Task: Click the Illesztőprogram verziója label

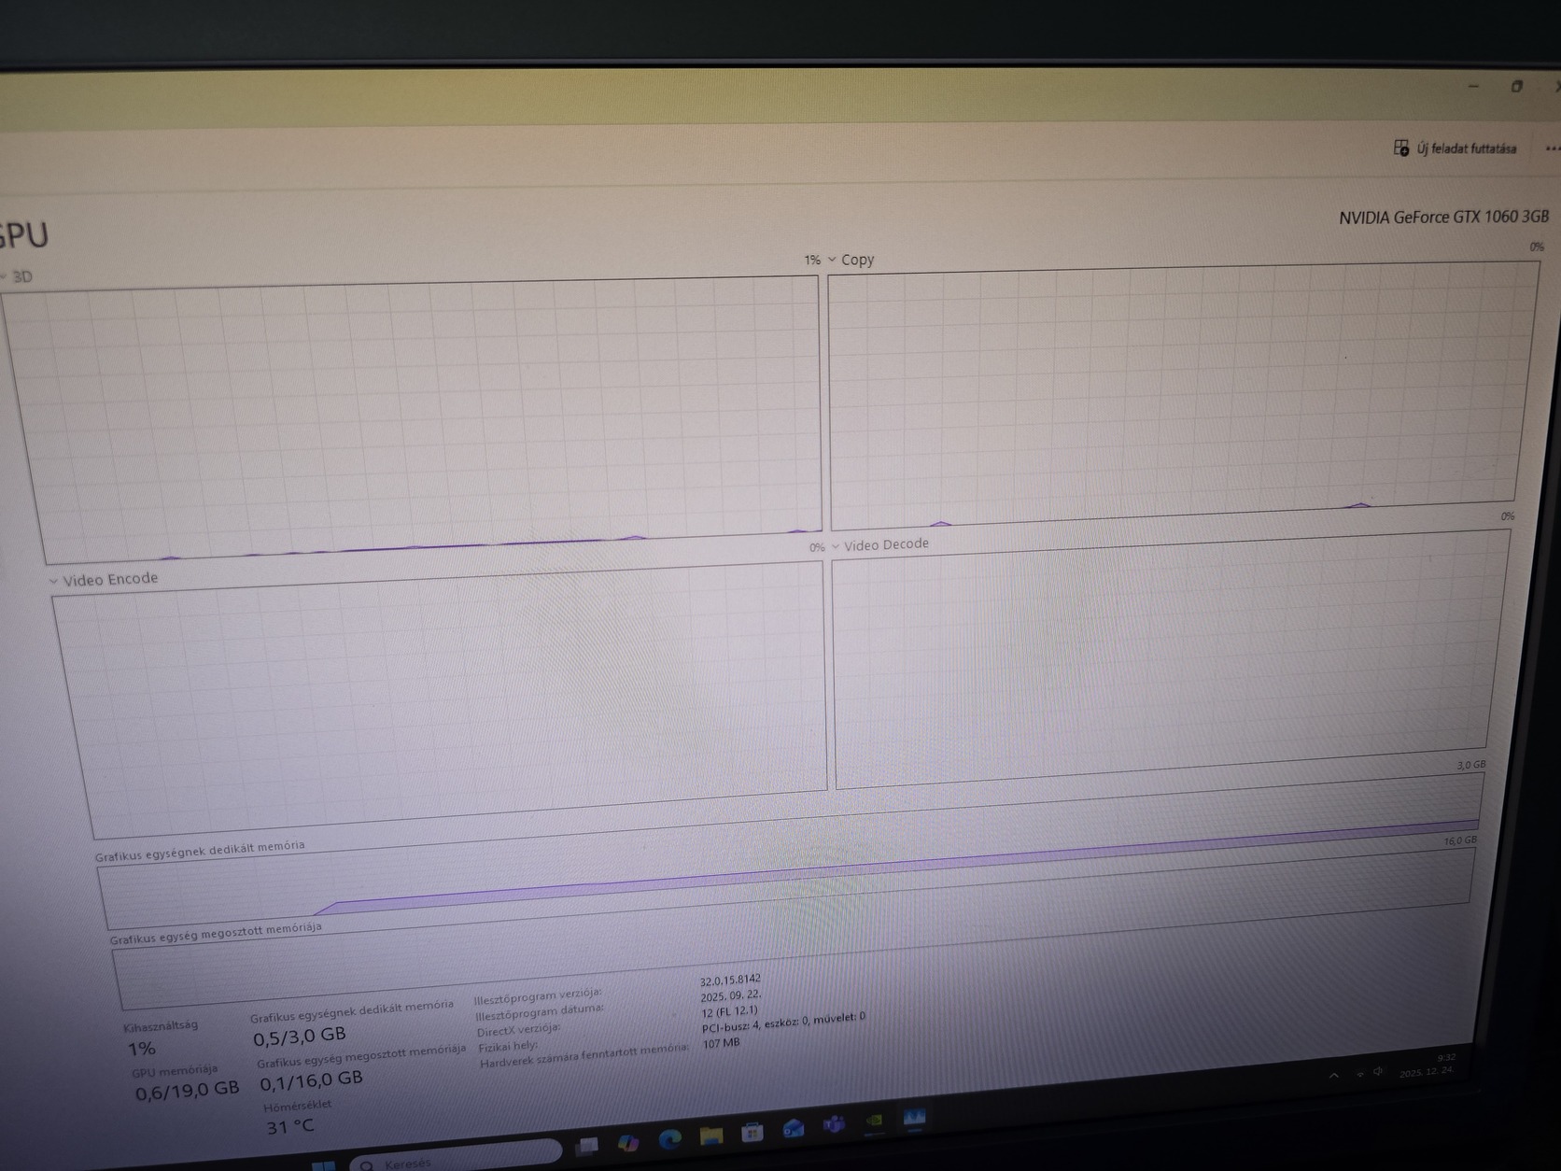Action: [538, 996]
